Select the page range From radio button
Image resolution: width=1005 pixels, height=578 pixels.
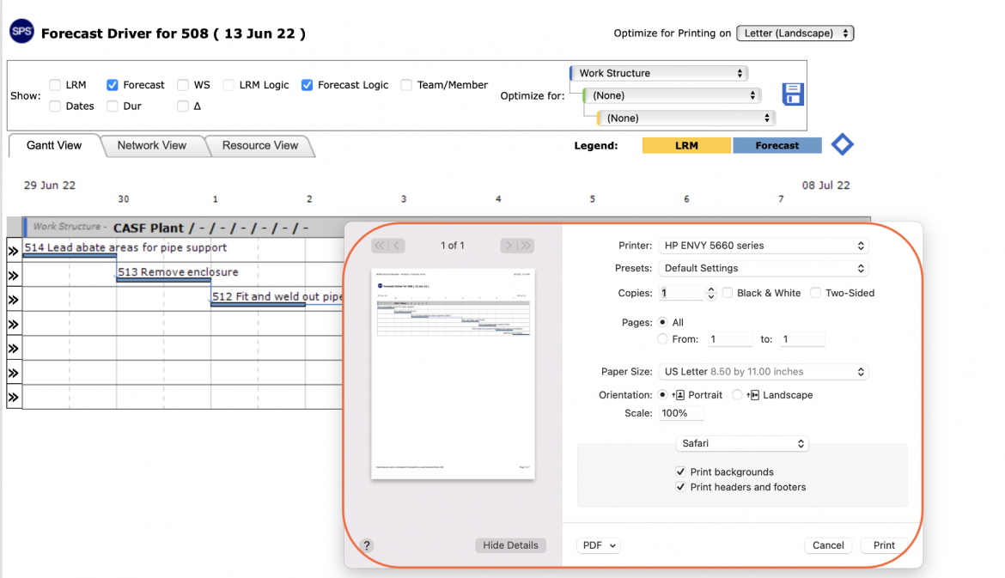[662, 339]
